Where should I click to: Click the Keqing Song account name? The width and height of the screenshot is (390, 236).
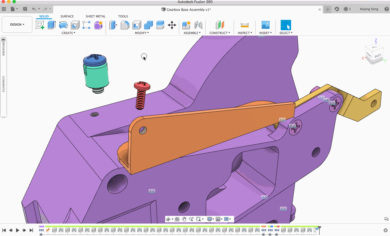pyautogui.click(x=369, y=9)
